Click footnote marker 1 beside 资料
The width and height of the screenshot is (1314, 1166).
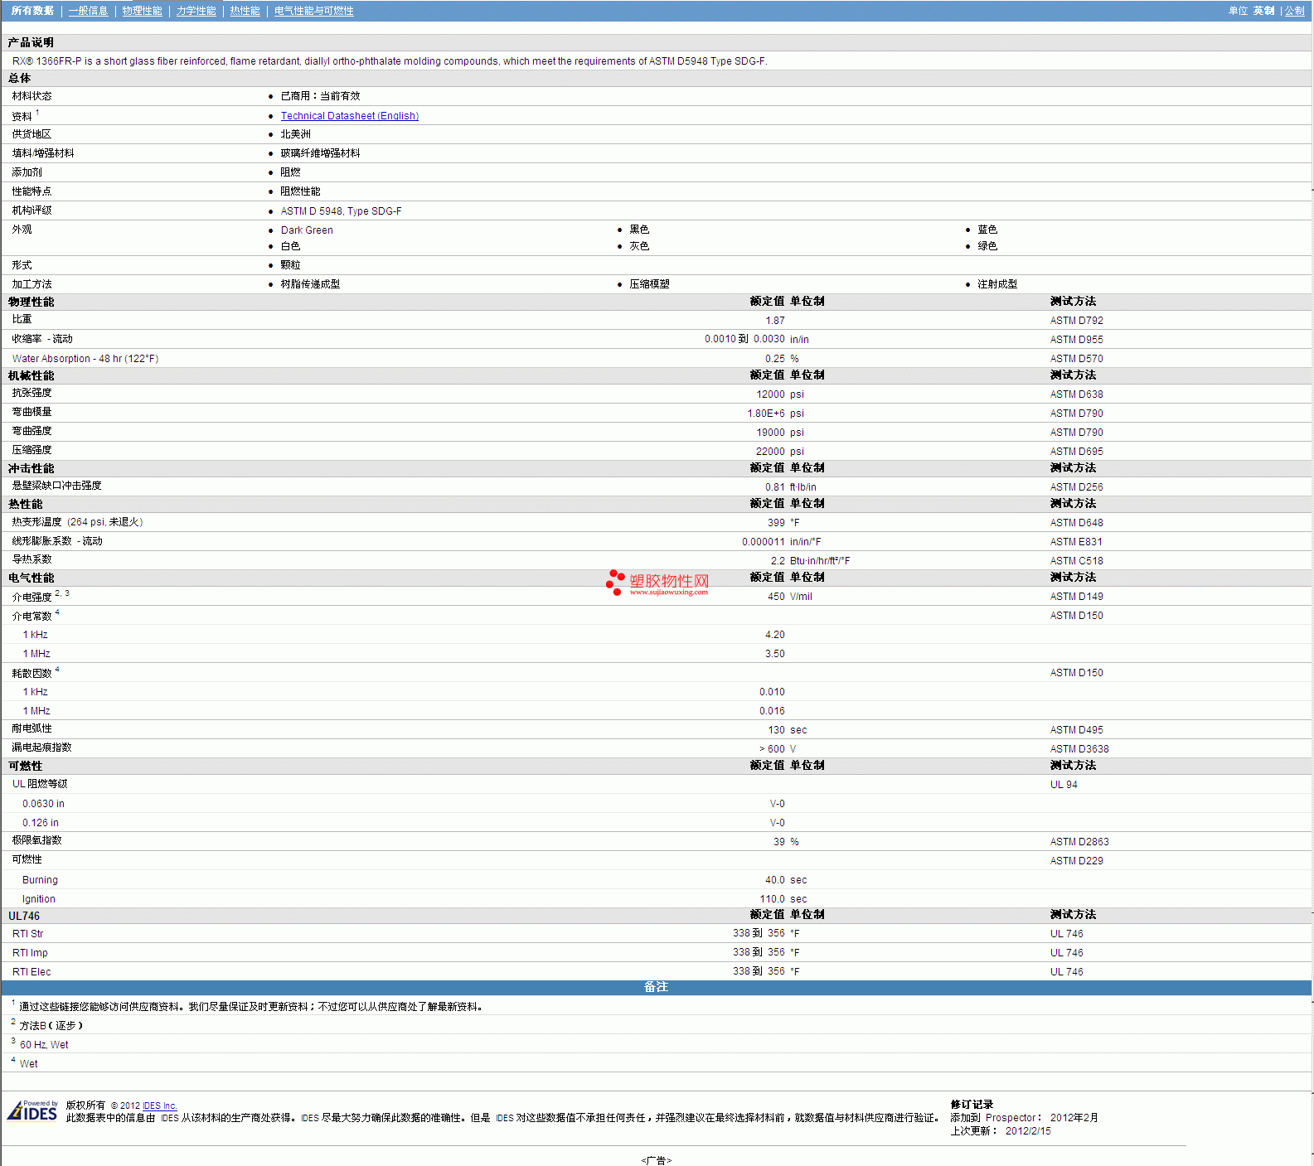pos(37,113)
